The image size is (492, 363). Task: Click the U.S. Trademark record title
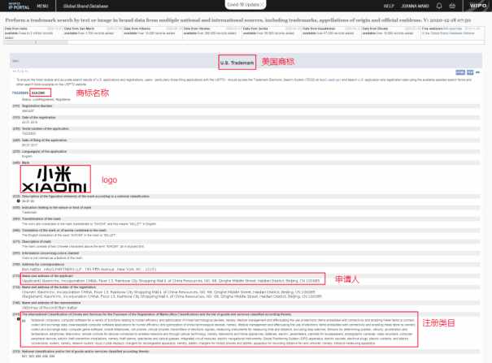pyautogui.click(x=237, y=63)
